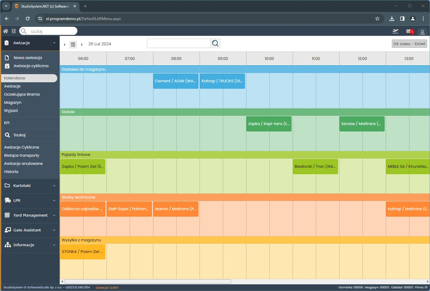Open Szczaw / Mattrans appointment block

point(362,124)
